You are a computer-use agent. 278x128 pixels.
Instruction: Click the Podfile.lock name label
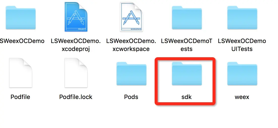(76, 97)
